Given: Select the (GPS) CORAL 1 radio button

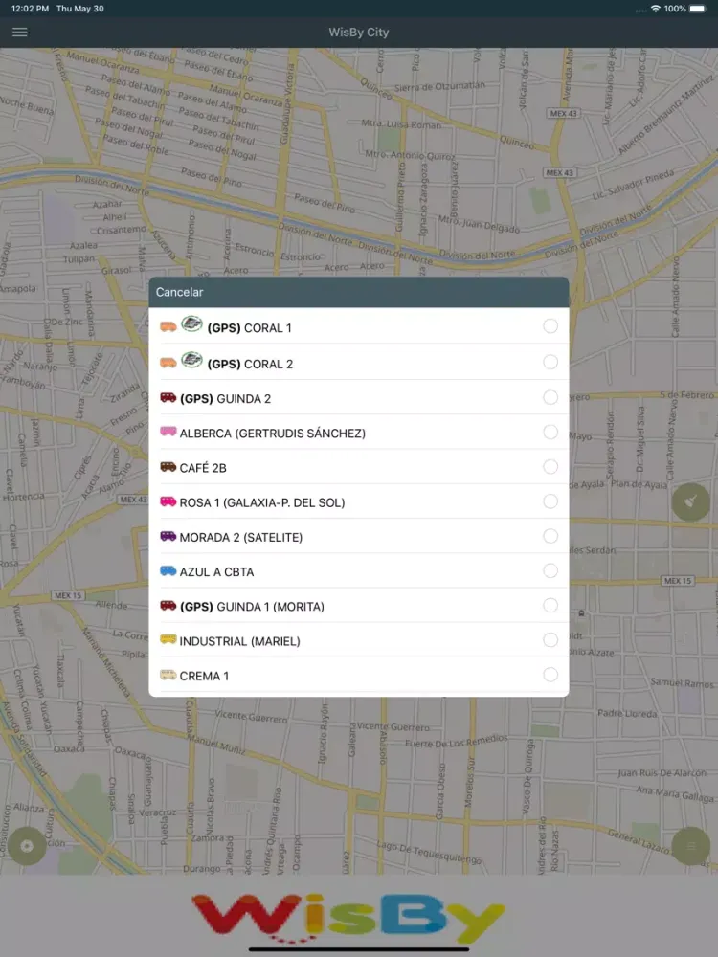Looking at the screenshot, I should click(x=550, y=326).
